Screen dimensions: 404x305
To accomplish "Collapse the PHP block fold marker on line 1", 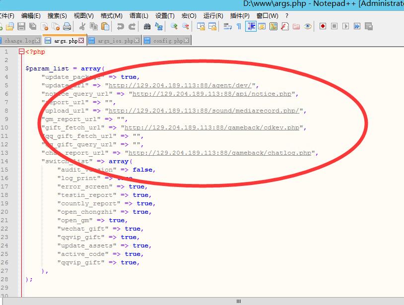I will click(21, 52).
